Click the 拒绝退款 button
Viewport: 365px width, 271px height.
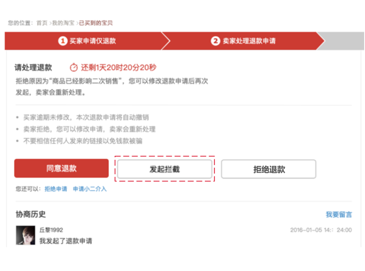click(x=269, y=169)
